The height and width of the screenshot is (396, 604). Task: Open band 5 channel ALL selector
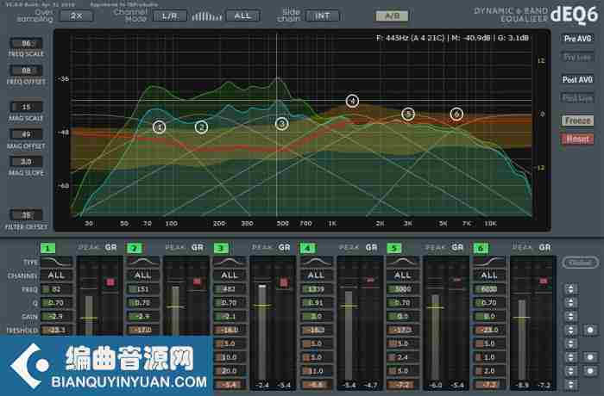click(403, 275)
